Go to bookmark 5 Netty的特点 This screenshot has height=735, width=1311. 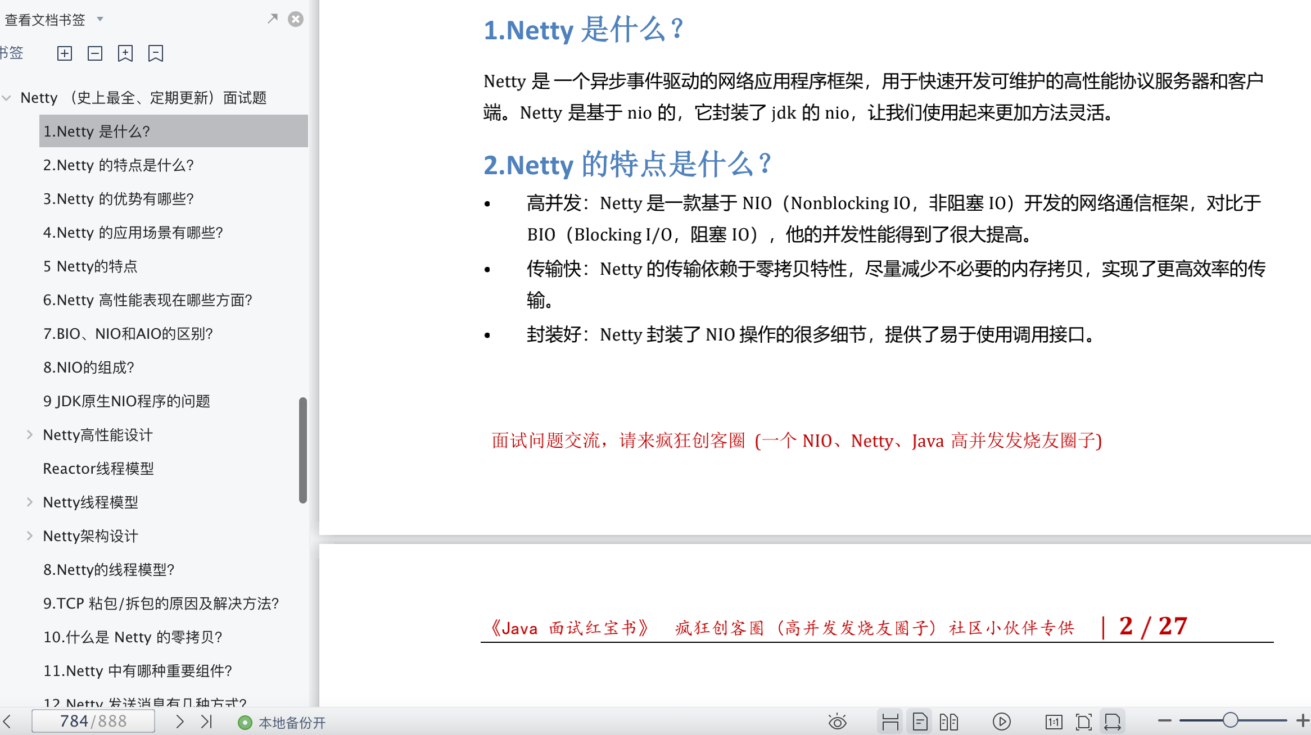coord(91,266)
